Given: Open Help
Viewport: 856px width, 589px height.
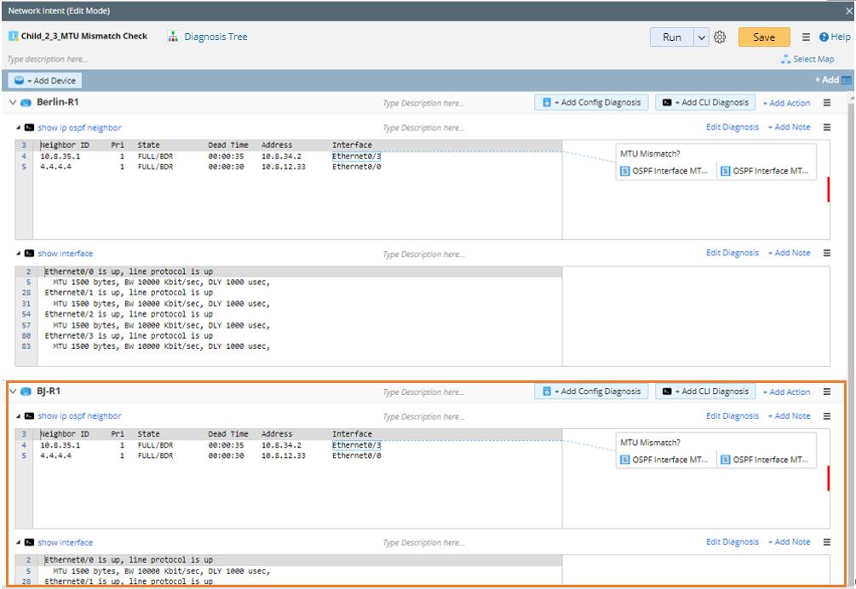Looking at the screenshot, I should [x=835, y=37].
